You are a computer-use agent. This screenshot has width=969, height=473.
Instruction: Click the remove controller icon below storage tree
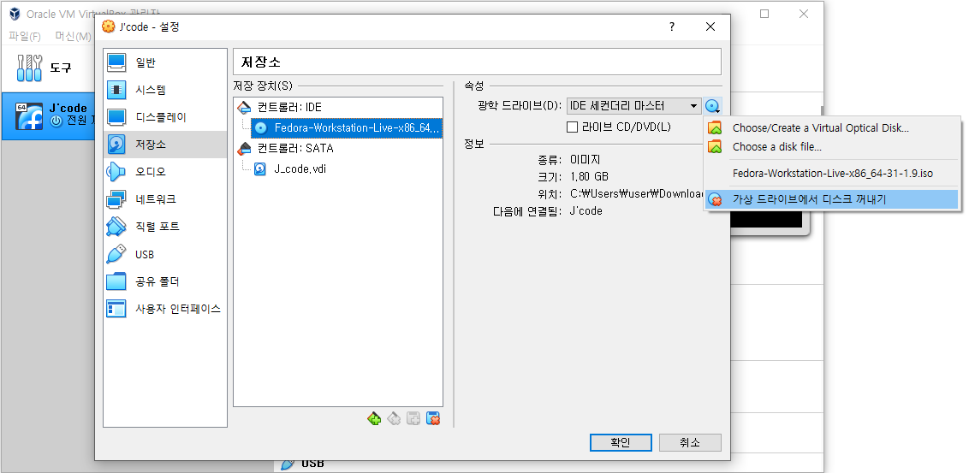[x=394, y=418]
